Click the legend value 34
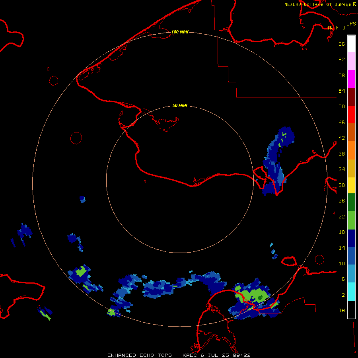 coord(342,169)
